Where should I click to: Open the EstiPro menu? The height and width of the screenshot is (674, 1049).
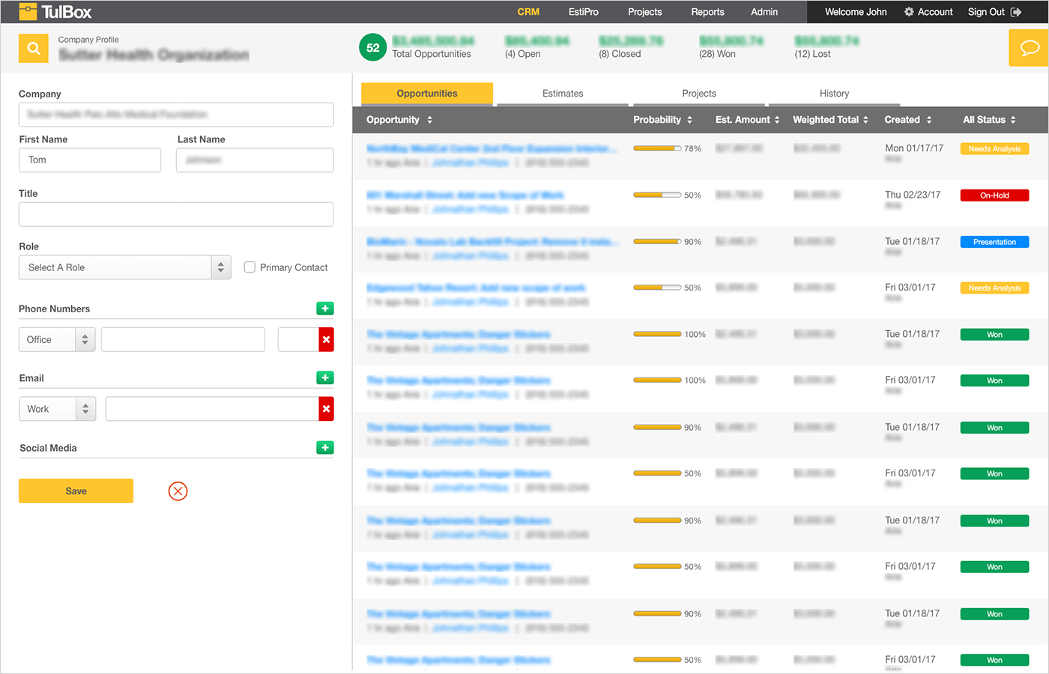pyautogui.click(x=583, y=12)
